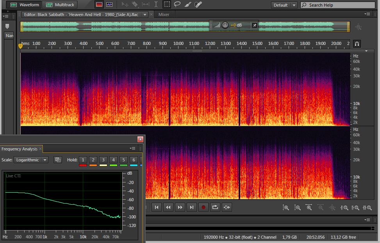The width and height of the screenshot is (380, 243).
Task: Select the Marquee Selection tool
Action: [x=167, y=5]
